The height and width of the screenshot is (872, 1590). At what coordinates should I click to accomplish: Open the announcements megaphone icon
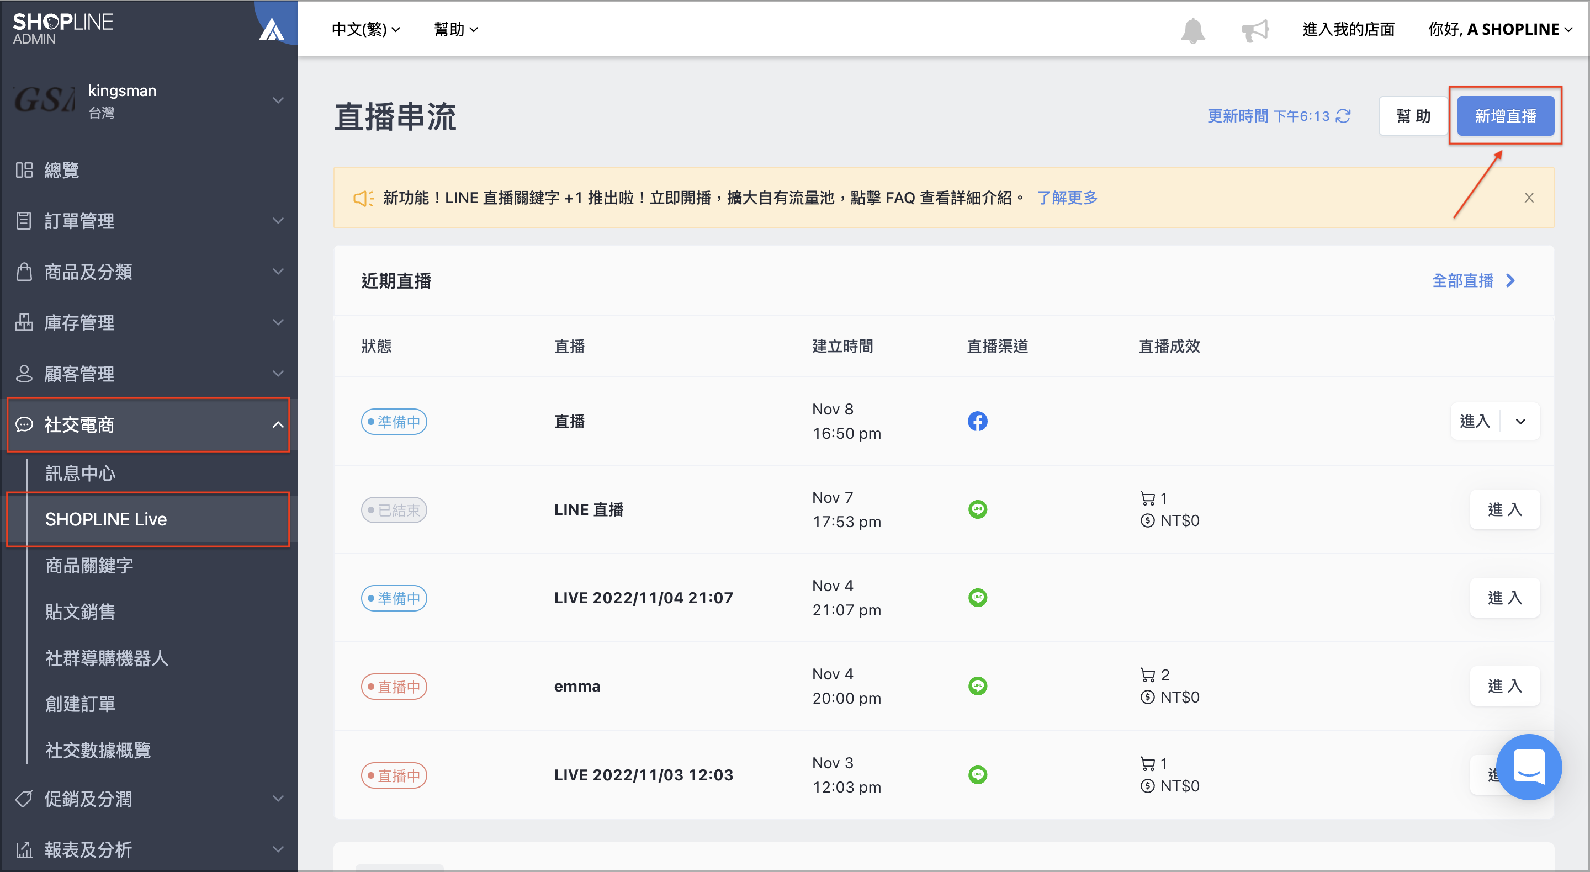(1255, 30)
